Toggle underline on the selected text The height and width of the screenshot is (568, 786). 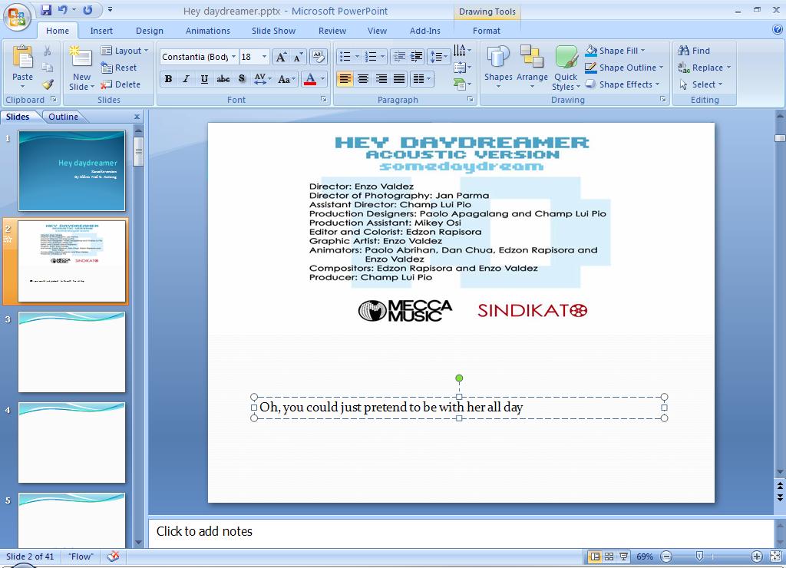pyautogui.click(x=204, y=79)
